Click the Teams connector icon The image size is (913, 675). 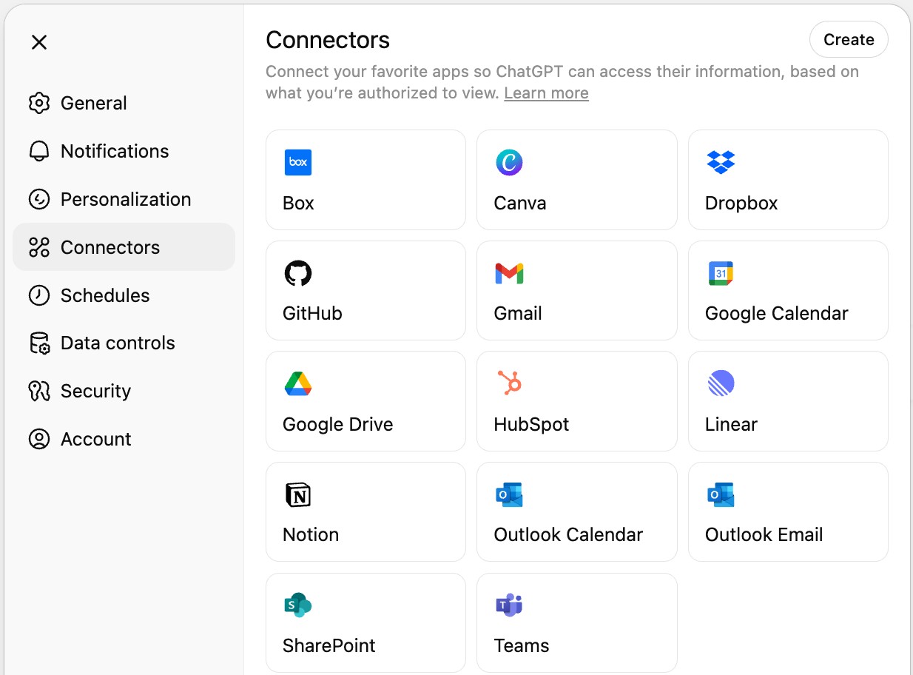tap(509, 605)
